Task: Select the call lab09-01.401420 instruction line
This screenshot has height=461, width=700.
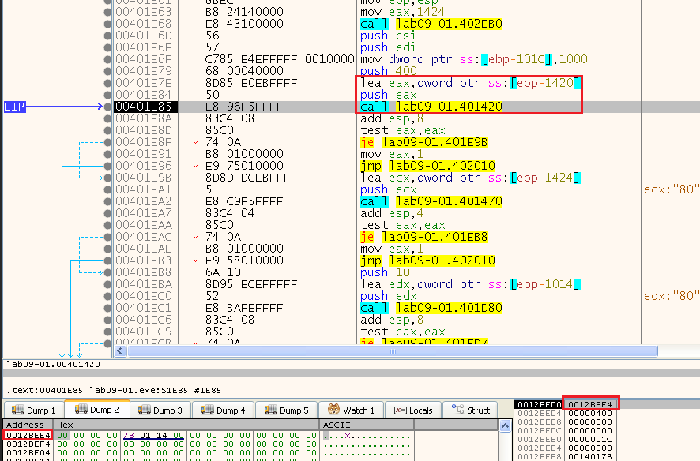Action: pos(431,107)
